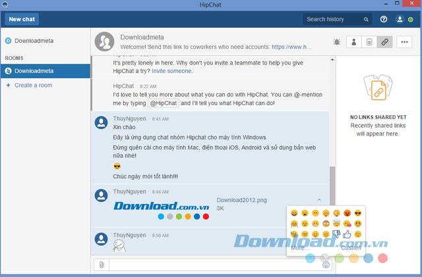Click the plus icon beside Create a room
The image size is (422, 277).
[x=8, y=85]
